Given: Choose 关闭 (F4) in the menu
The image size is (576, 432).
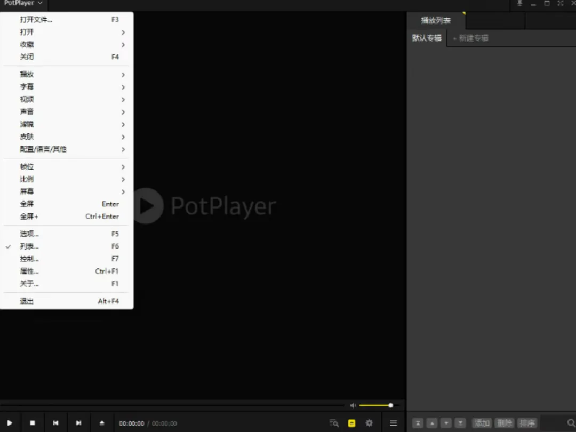Looking at the screenshot, I should tap(67, 57).
